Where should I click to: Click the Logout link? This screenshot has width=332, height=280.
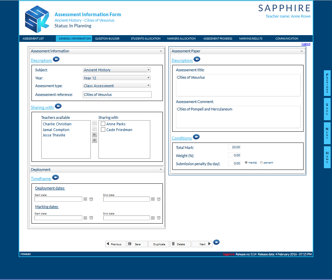(306, 44)
